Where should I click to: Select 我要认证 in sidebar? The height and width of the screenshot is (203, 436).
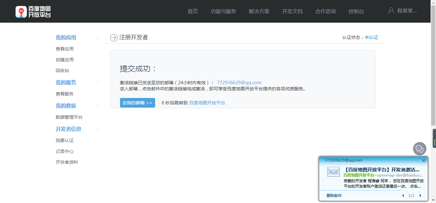tap(65, 140)
